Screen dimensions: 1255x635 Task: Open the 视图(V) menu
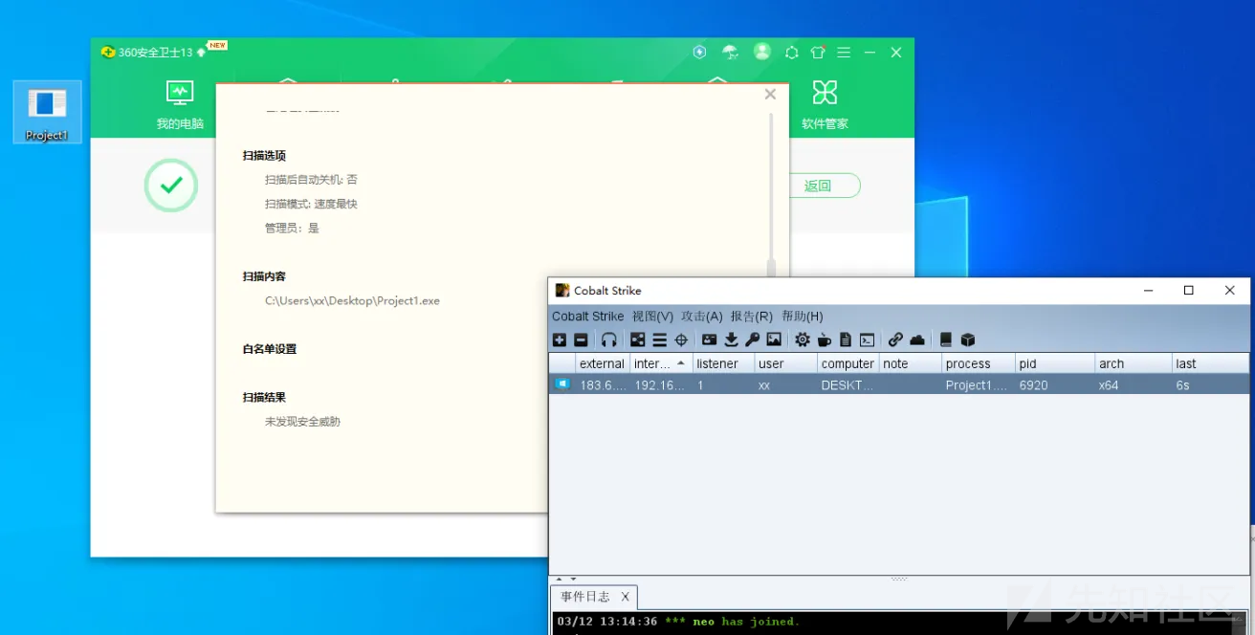[652, 316]
